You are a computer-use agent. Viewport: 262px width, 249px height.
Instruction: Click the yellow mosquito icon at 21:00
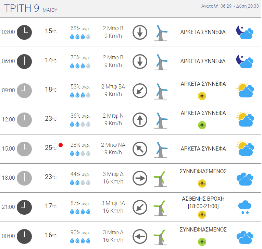coord(202,215)
